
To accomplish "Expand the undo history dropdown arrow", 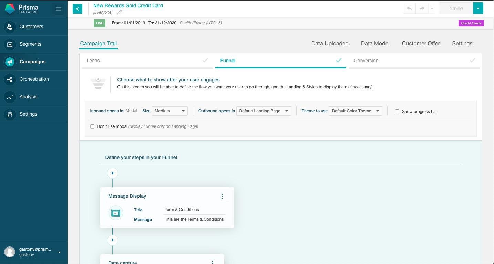I will [432, 8].
